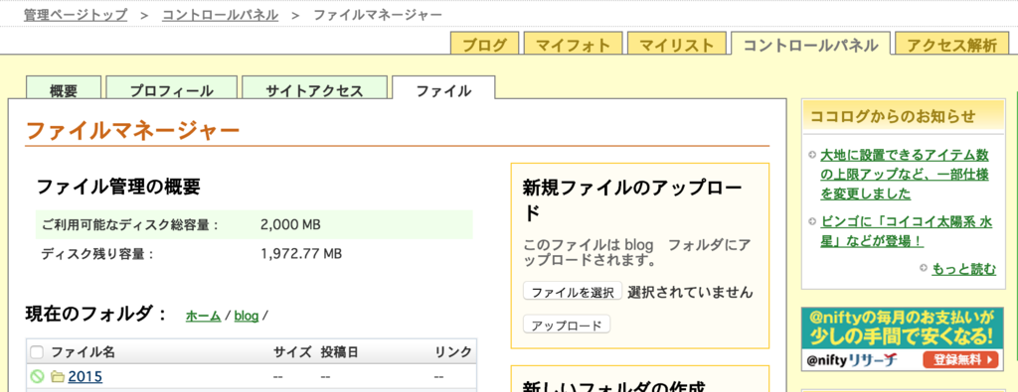Open the マイフォト tab
Screen dimensions: 1018x392
pyautogui.click(x=574, y=45)
